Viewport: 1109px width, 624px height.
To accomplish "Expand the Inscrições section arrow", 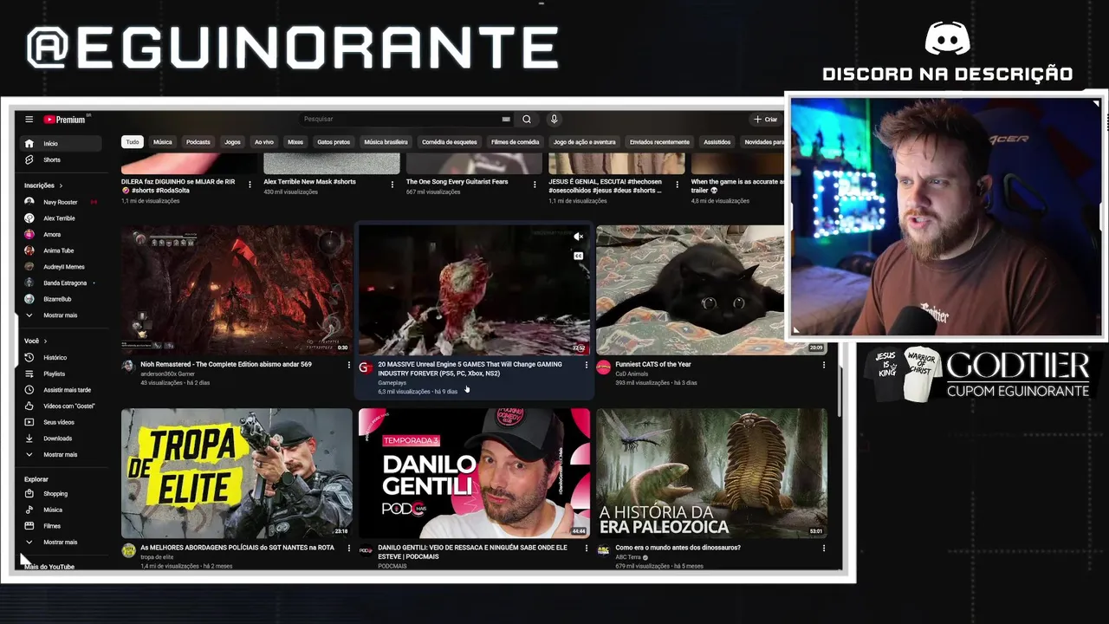I will click(61, 185).
